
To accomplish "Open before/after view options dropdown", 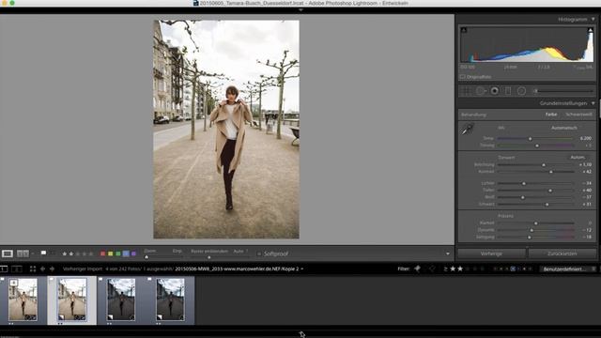I will tap(33, 253).
